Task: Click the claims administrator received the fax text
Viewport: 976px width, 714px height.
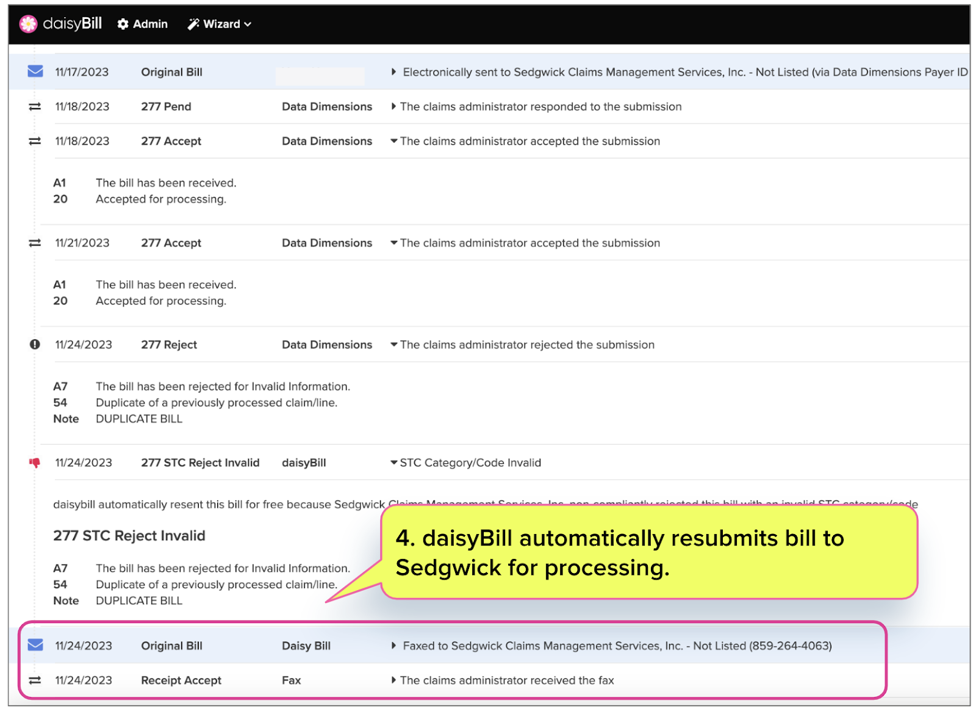Action: coord(506,680)
